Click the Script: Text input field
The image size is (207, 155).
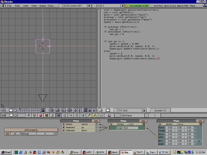pos(127,128)
